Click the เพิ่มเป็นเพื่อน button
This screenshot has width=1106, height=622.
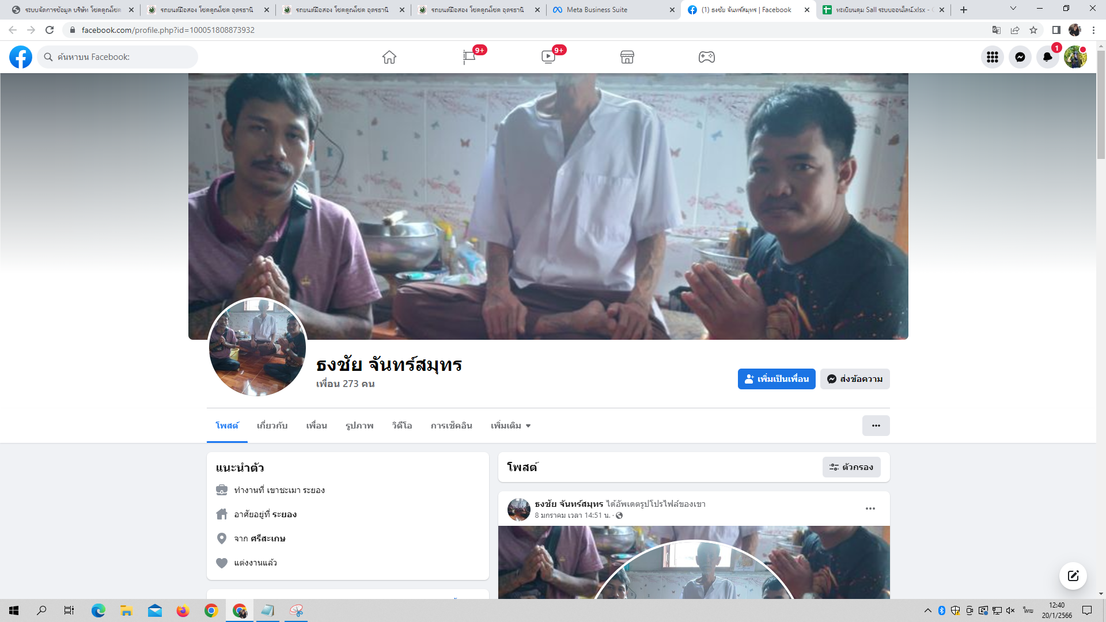click(x=776, y=379)
